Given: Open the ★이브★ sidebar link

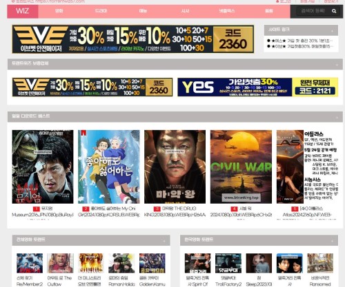Looking at the screenshot, I should pos(300,46).
